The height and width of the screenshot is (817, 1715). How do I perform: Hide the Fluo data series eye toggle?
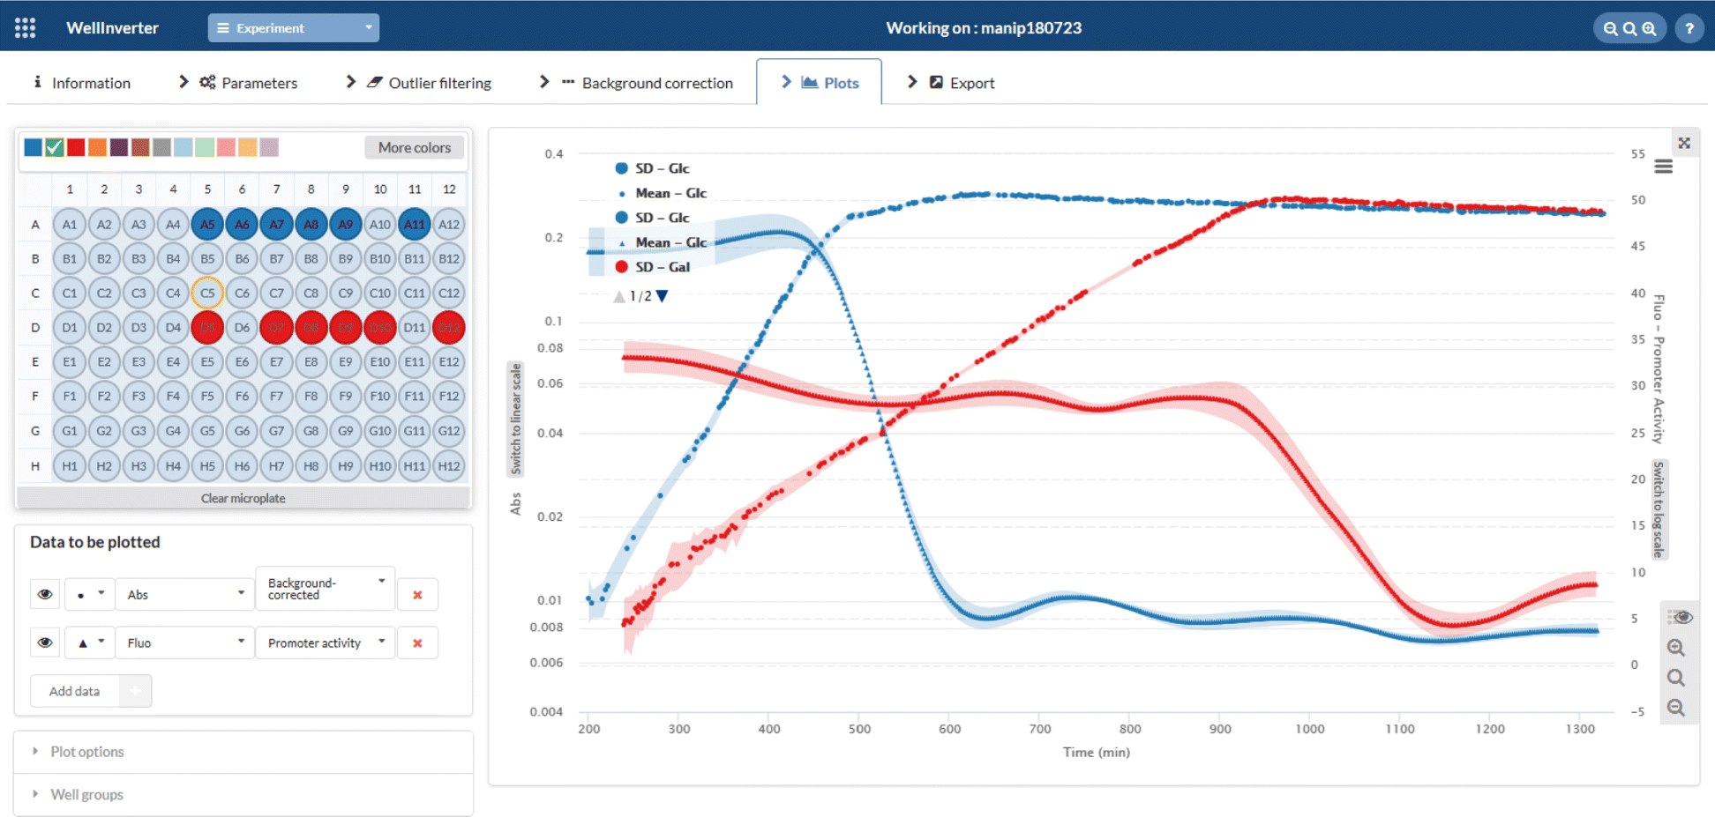point(45,643)
